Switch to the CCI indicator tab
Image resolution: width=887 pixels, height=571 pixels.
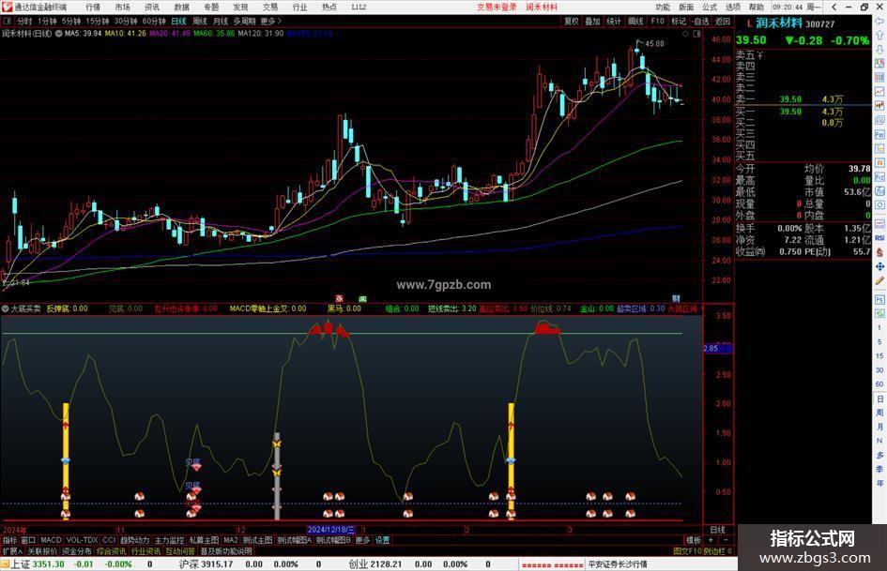click(x=109, y=540)
